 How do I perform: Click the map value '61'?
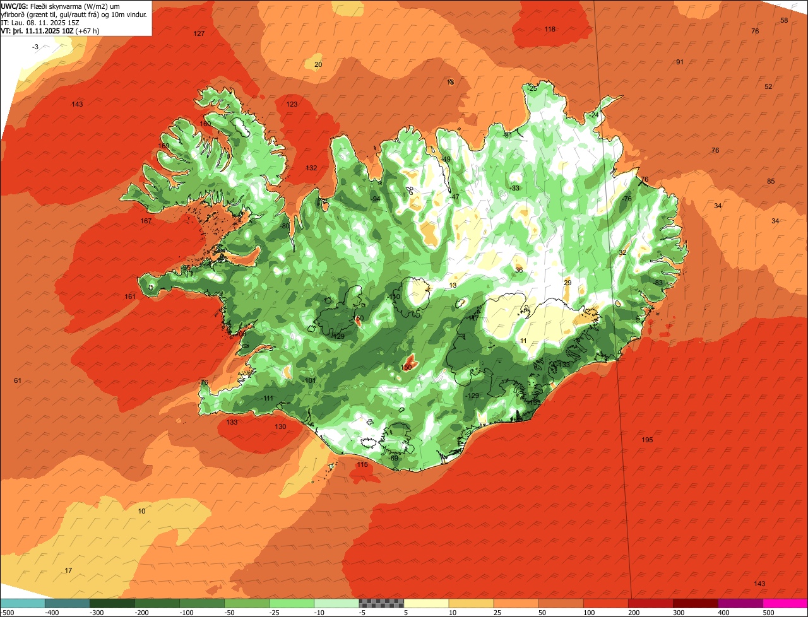tap(18, 380)
